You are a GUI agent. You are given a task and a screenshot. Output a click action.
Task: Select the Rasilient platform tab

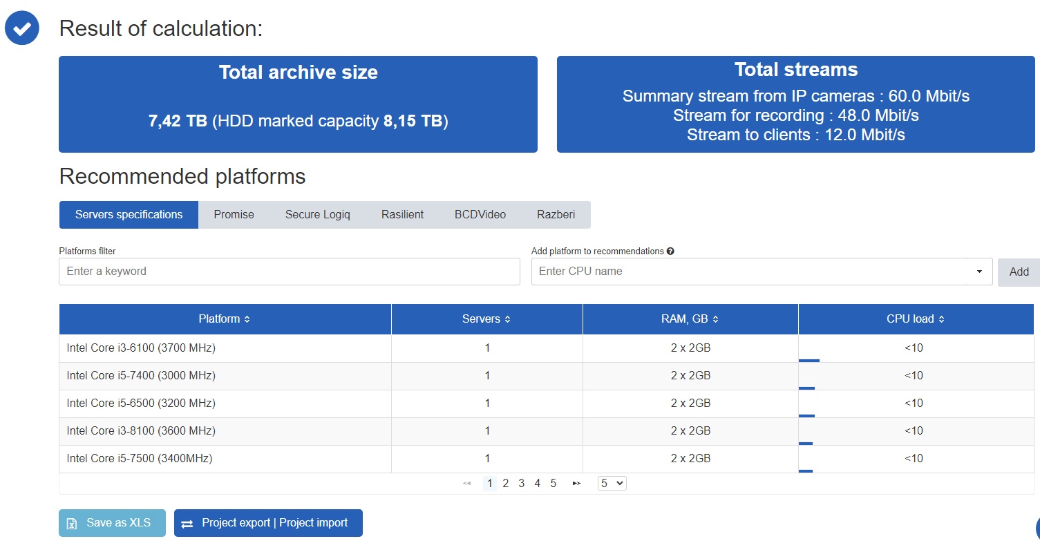[x=402, y=215]
